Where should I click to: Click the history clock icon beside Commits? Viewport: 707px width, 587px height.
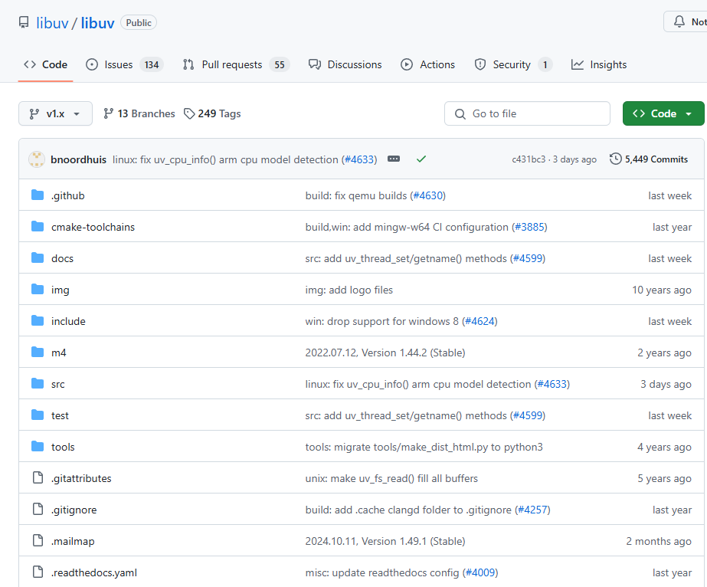[x=615, y=159]
